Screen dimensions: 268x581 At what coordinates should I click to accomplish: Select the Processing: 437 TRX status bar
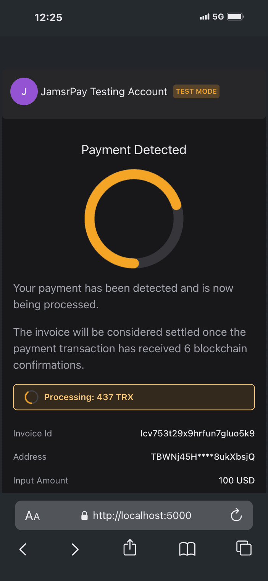[134, 397]
